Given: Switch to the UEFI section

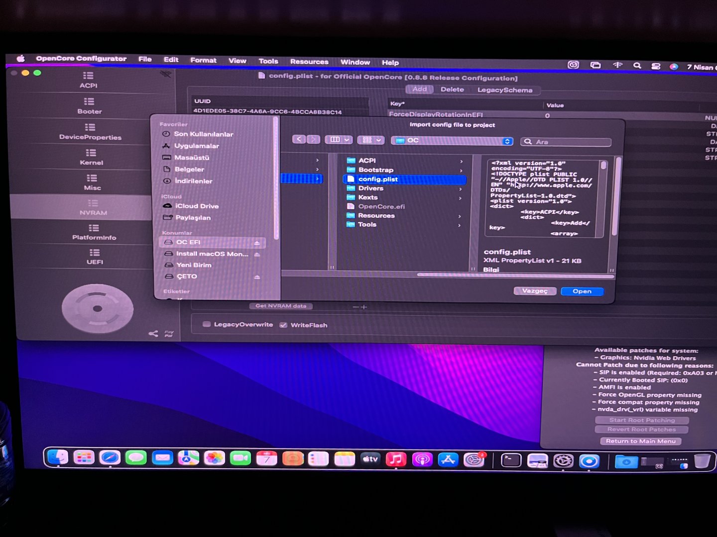Looking at the screenshot, I should point(95,257).
